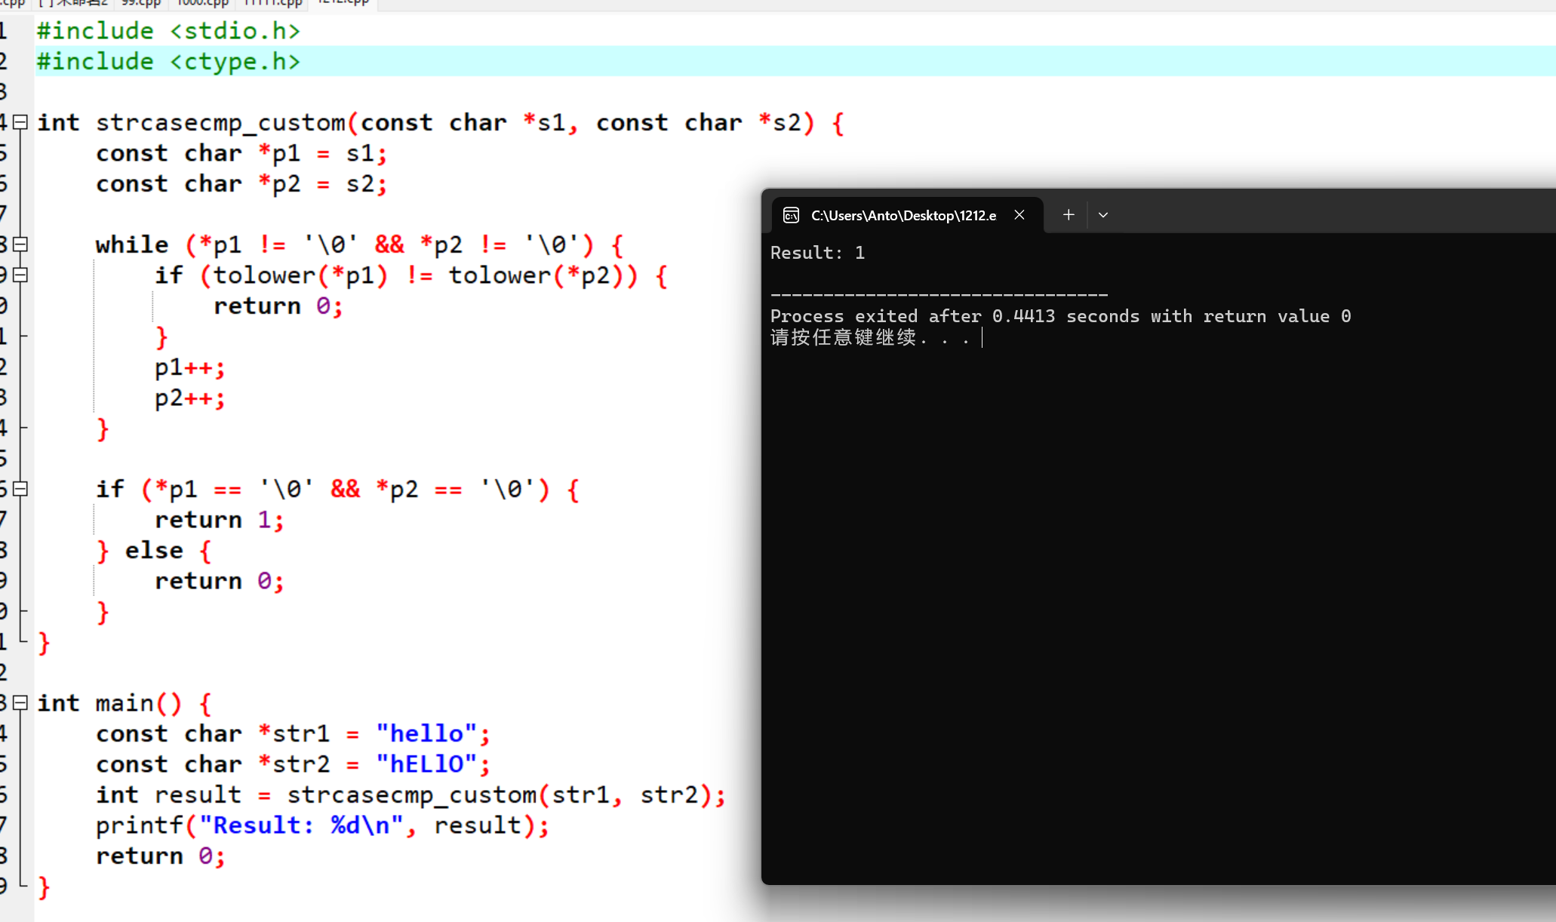Collapse the while loop fold marker
The height and width of the screenshot is (922, 1556).
point(21,244)
